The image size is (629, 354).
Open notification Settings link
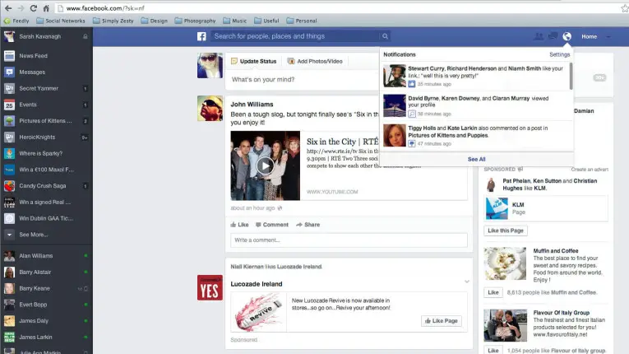coord(559,54)
